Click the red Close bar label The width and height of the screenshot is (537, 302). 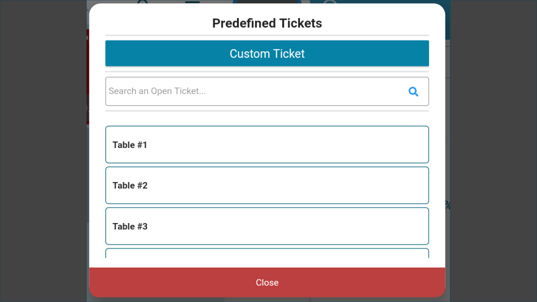click(x=267, y=282)
